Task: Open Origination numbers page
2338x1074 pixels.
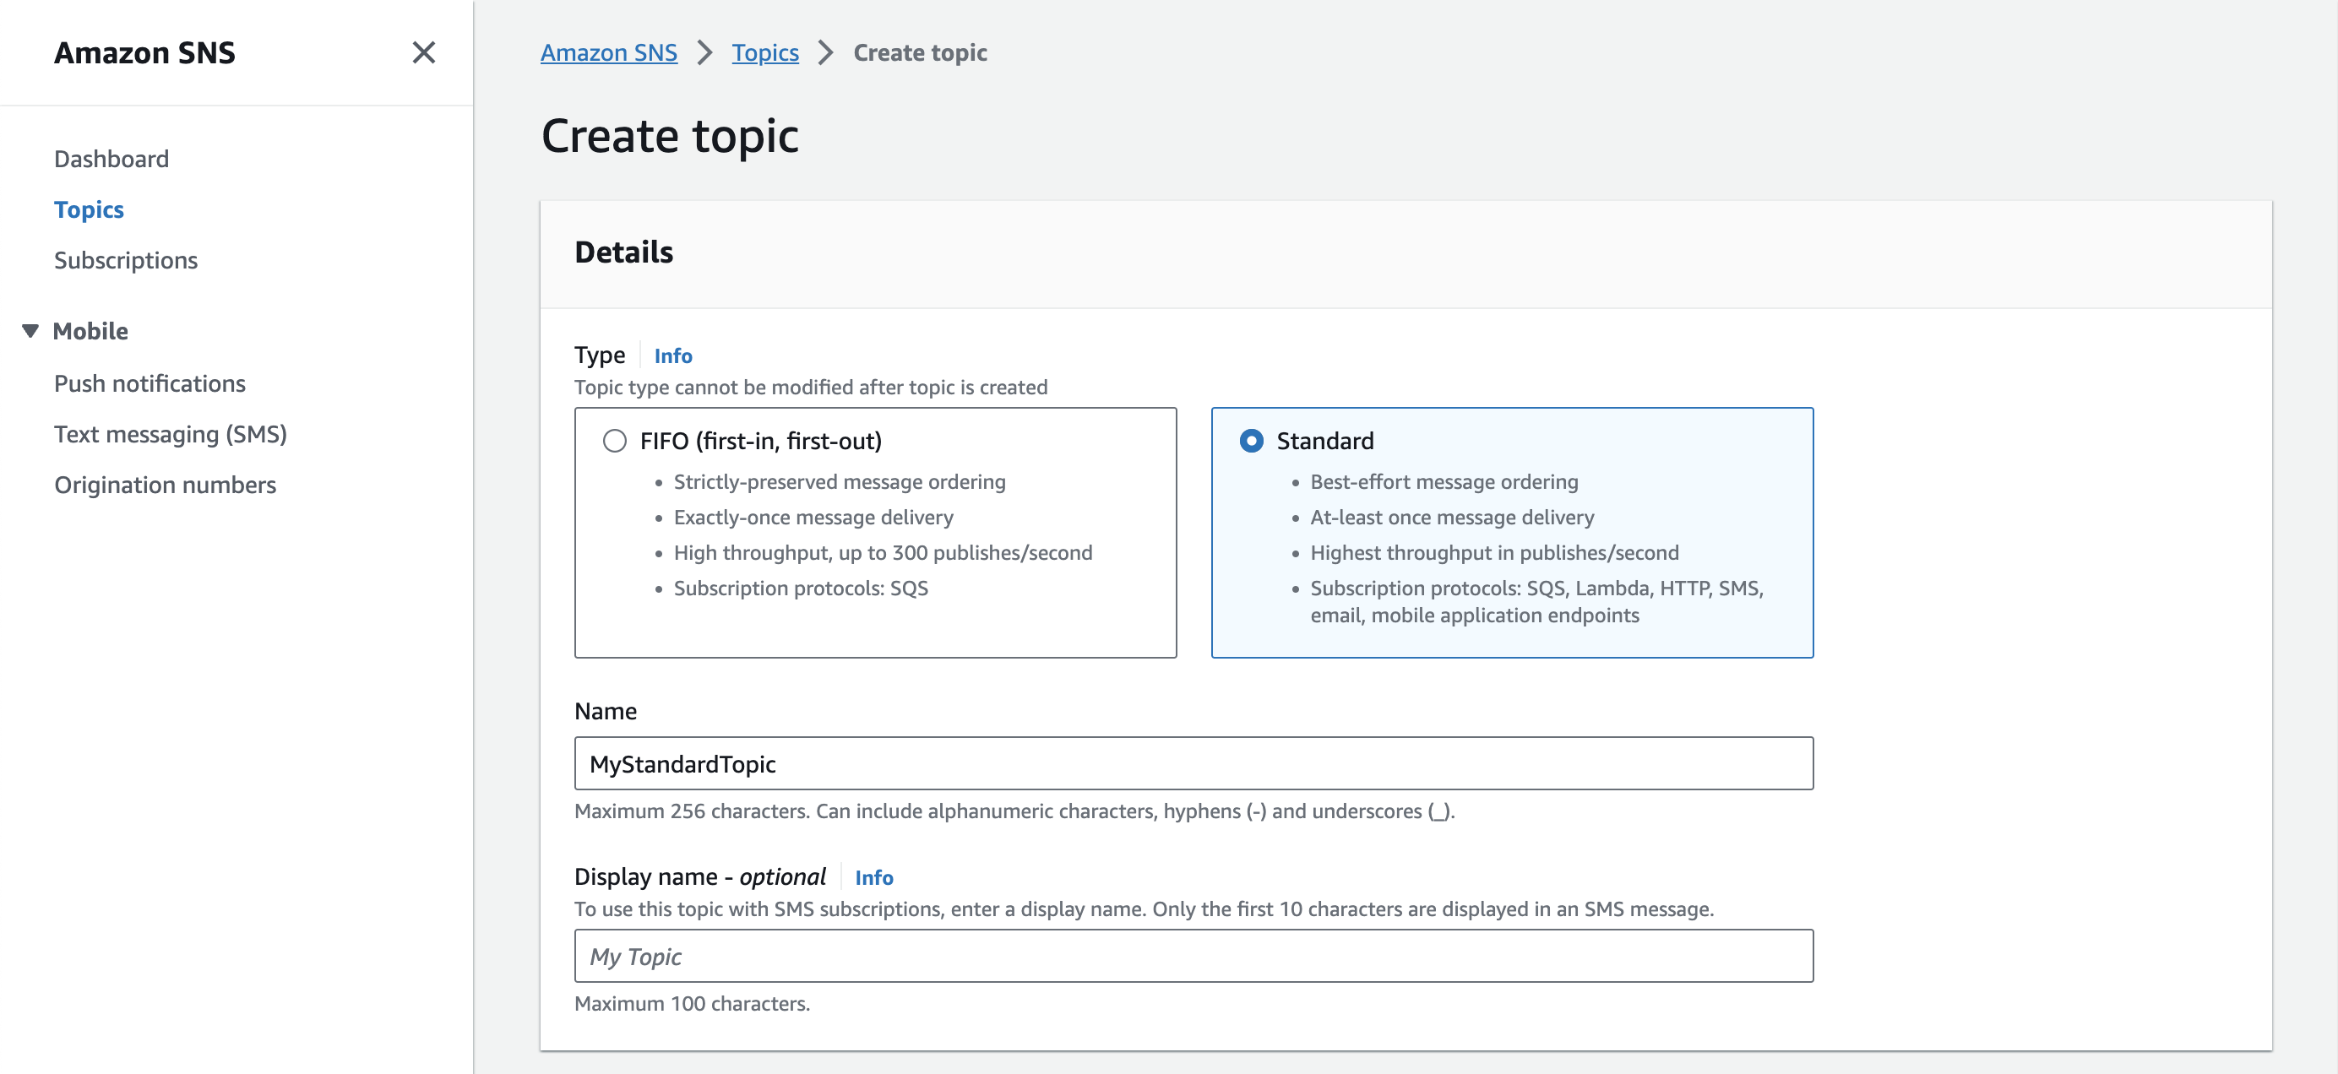Action: (164, 485)
